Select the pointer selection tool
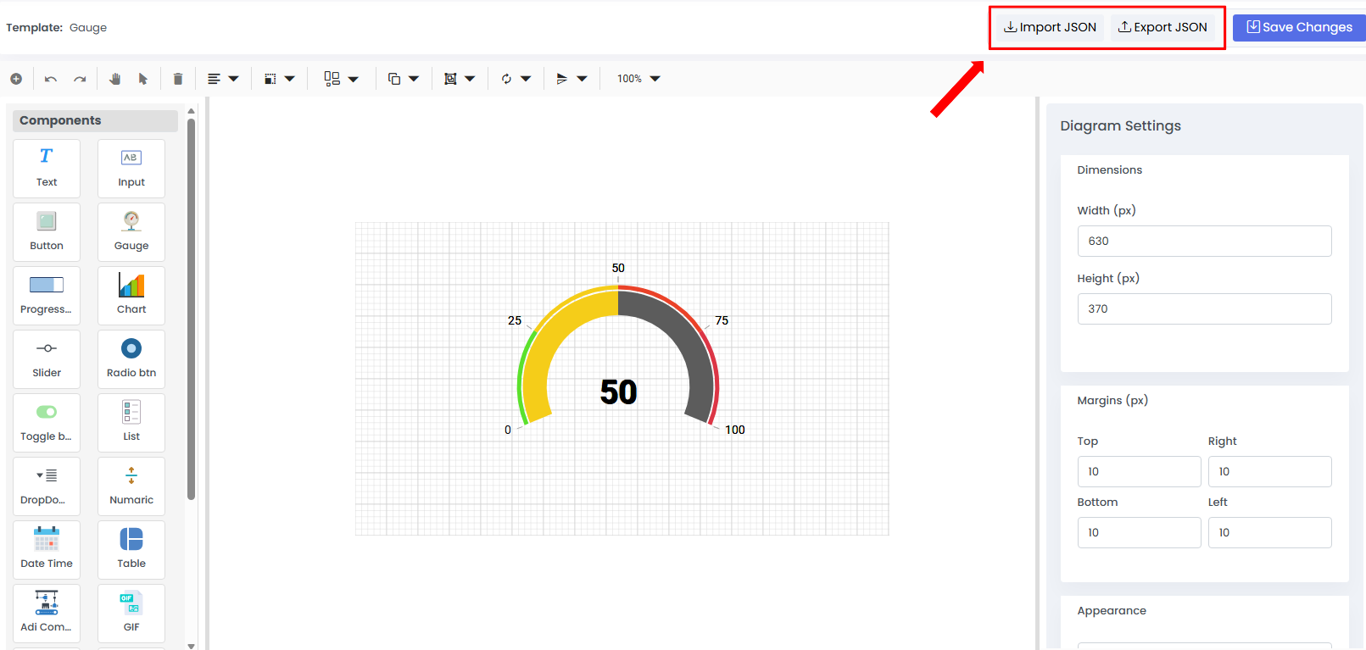The image size is (1366, 650). point(142,79)
